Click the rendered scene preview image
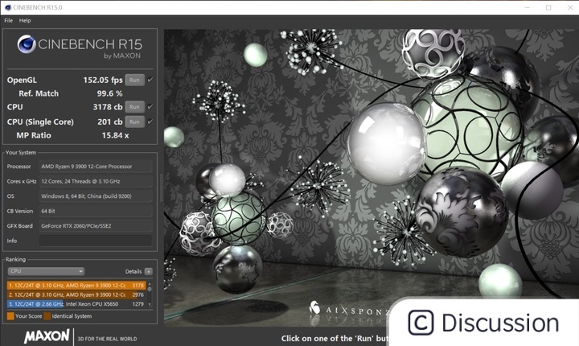The height and width of the screenshot is (346, 579). 371,178
